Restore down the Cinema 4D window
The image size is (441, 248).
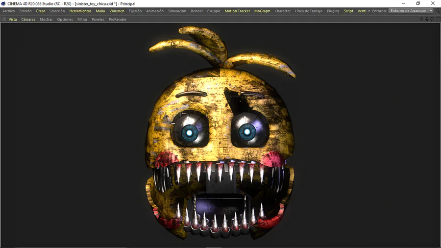[x=418, y=3]
